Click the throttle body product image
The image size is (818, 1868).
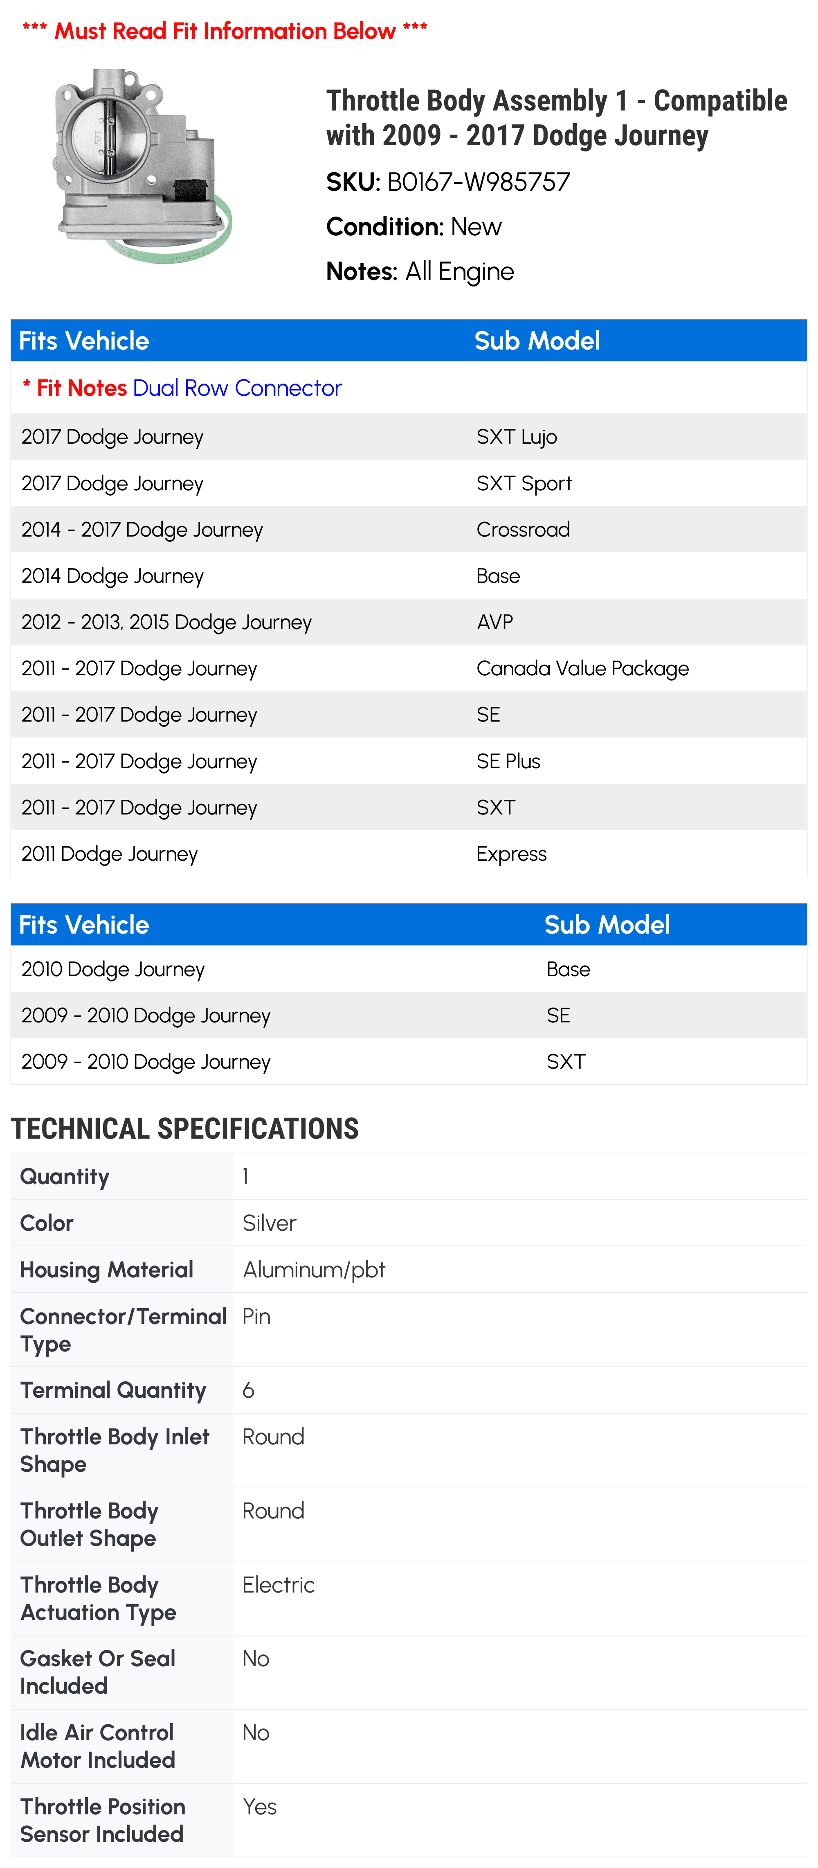[x=142, y=166]
